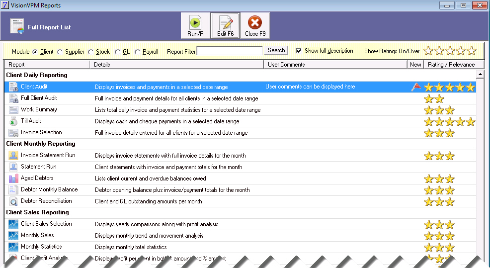Screen dimensions: 490x268
Task: Set the ratings filter to one star
Action: coord(428,51)
